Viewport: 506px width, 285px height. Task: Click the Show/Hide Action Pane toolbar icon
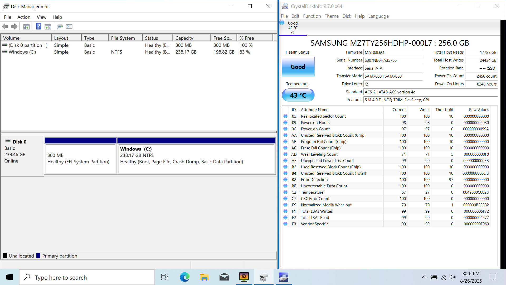pyautogui.click(x=48, y=26)
